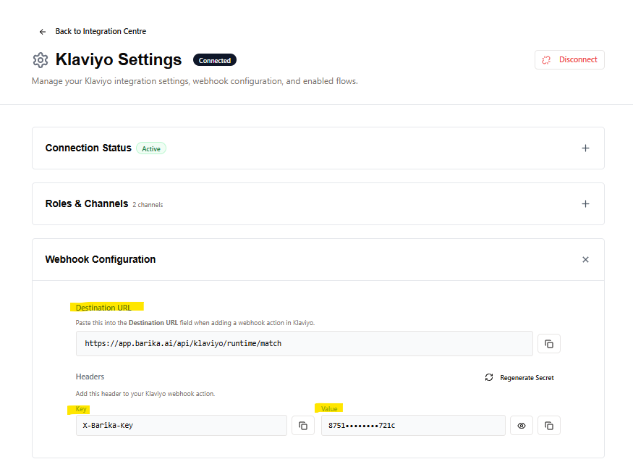Expand the Roles & Channels section
The height and width of the screenshot is (467, 633).
[585, 204]
